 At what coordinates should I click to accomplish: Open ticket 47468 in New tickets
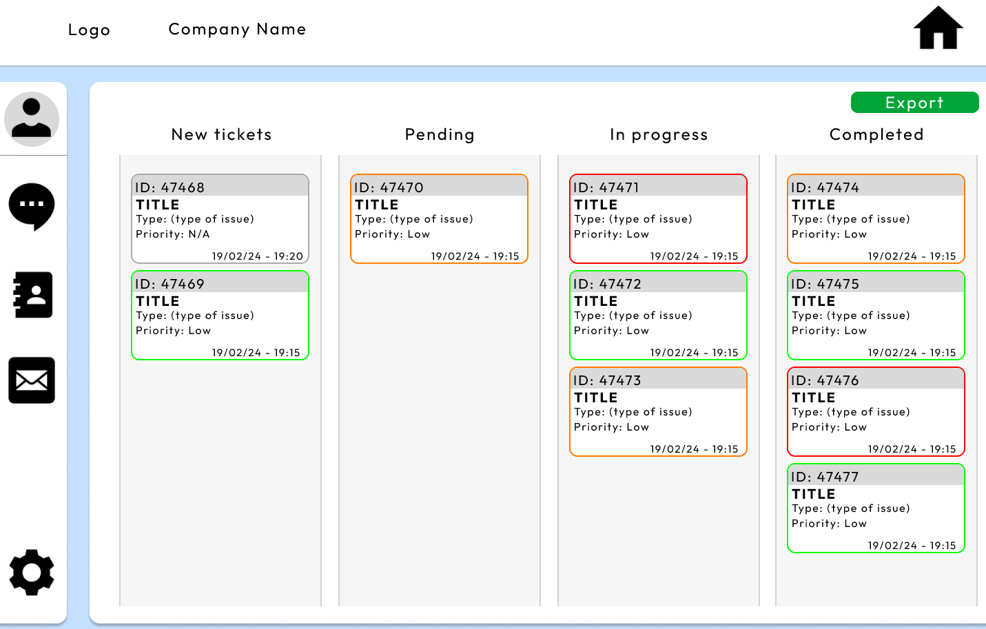tap(220, 218)
